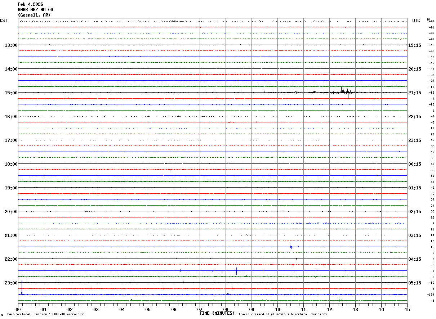Image resolution: width=436 pixels, height=319 pixels.
Task: Click minute tick label '08' on time axis
Action: [226, 309]
